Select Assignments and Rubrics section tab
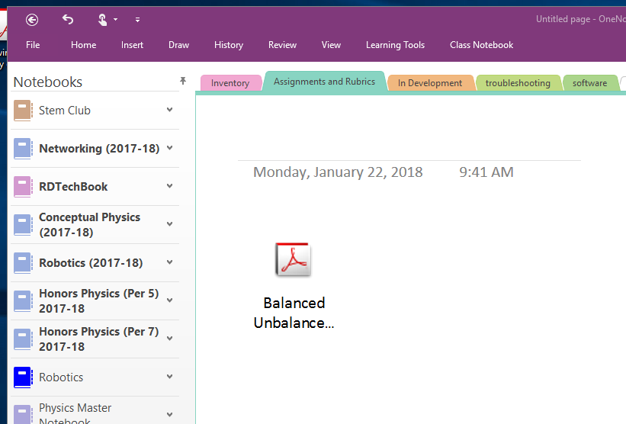This screenshot has width=626, height=424. (324, 82)
